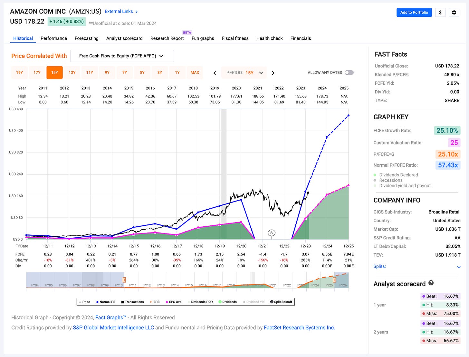
Task: Select the 11Y time range button
Action: 90,73
